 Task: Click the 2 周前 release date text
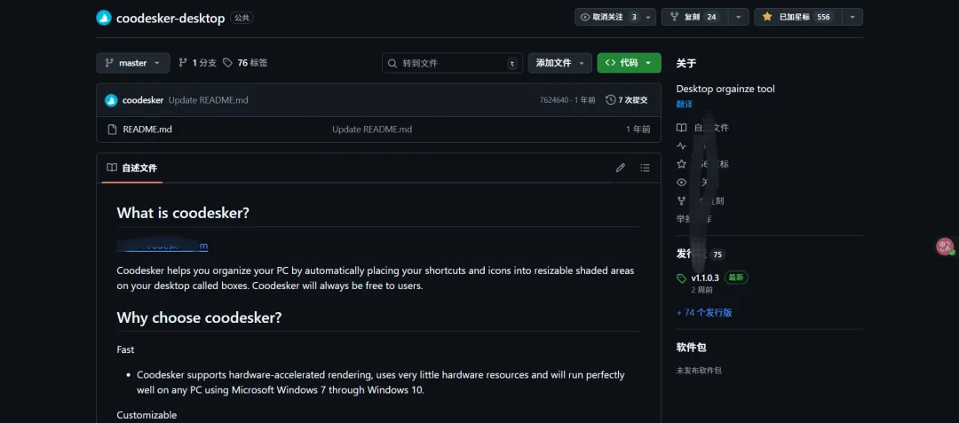point(701,290)
